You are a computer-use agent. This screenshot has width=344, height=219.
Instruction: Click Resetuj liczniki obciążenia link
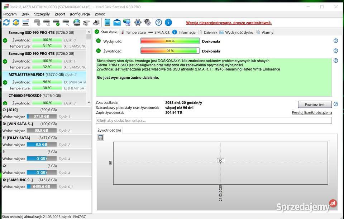312,112
